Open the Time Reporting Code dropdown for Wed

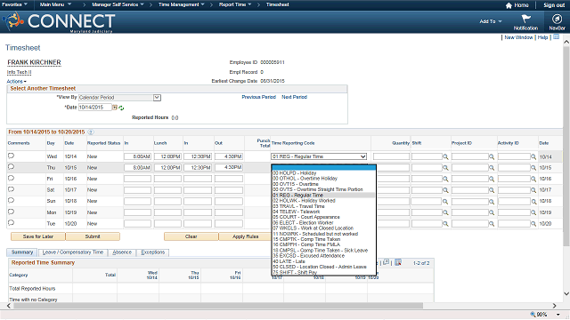[x=319, y=156]
